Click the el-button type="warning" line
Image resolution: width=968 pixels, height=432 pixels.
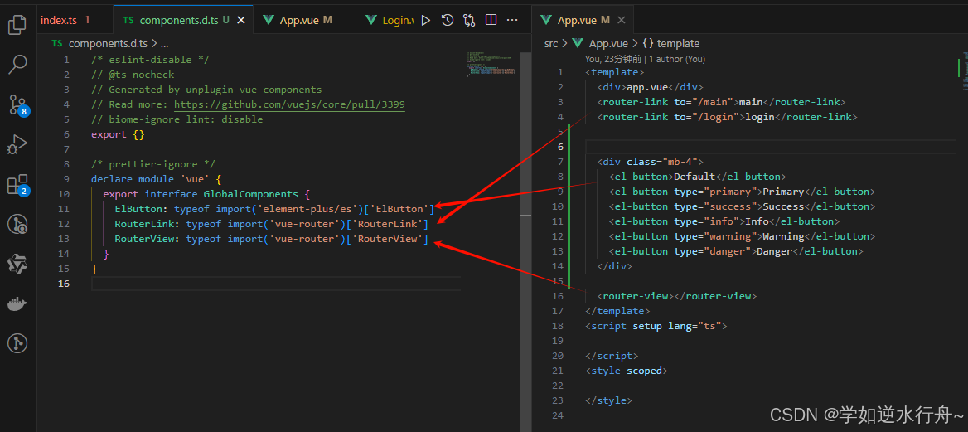(742, 236)
